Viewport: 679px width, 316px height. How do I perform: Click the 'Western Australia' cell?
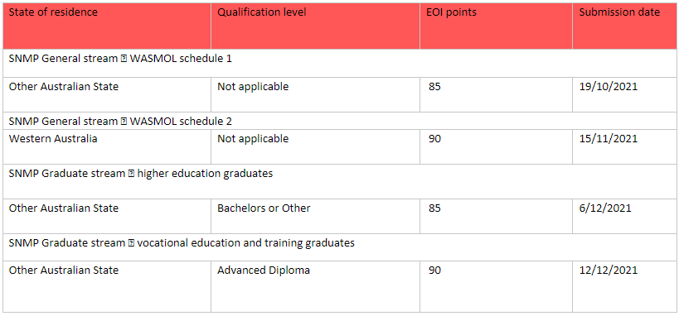107,146
